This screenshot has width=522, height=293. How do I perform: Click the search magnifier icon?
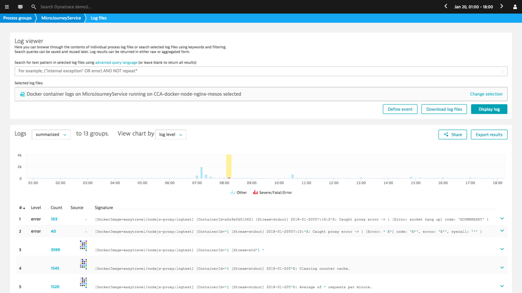[34, 6]
